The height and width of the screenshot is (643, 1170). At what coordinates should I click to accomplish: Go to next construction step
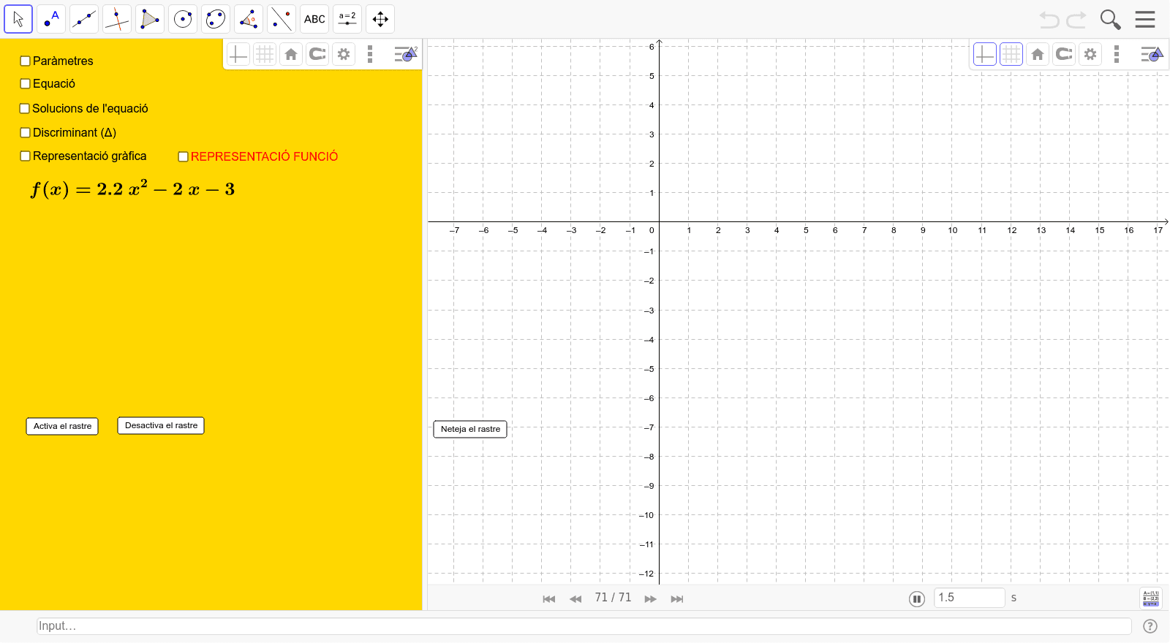pos(650,599)
